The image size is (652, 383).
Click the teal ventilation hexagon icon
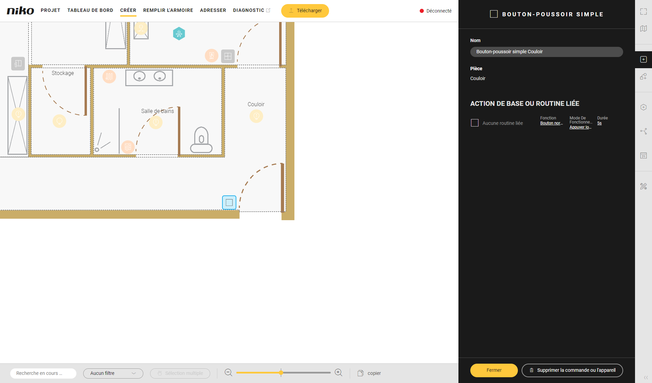179,34
